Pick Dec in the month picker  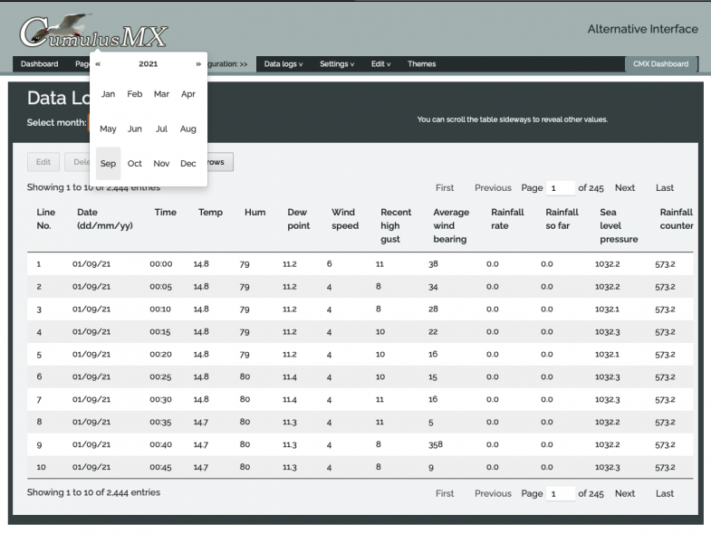tap(188, 164)
